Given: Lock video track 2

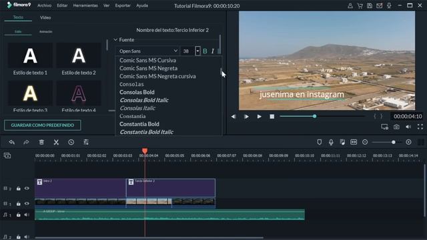Looking at the screenshot, I should [18, 188].
